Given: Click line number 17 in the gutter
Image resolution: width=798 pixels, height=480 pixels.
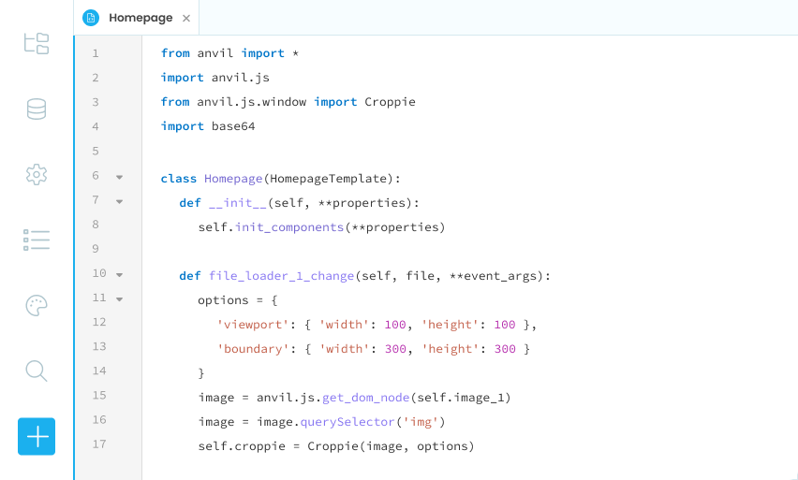Looking at the screenshot, I should click(100, 444).
